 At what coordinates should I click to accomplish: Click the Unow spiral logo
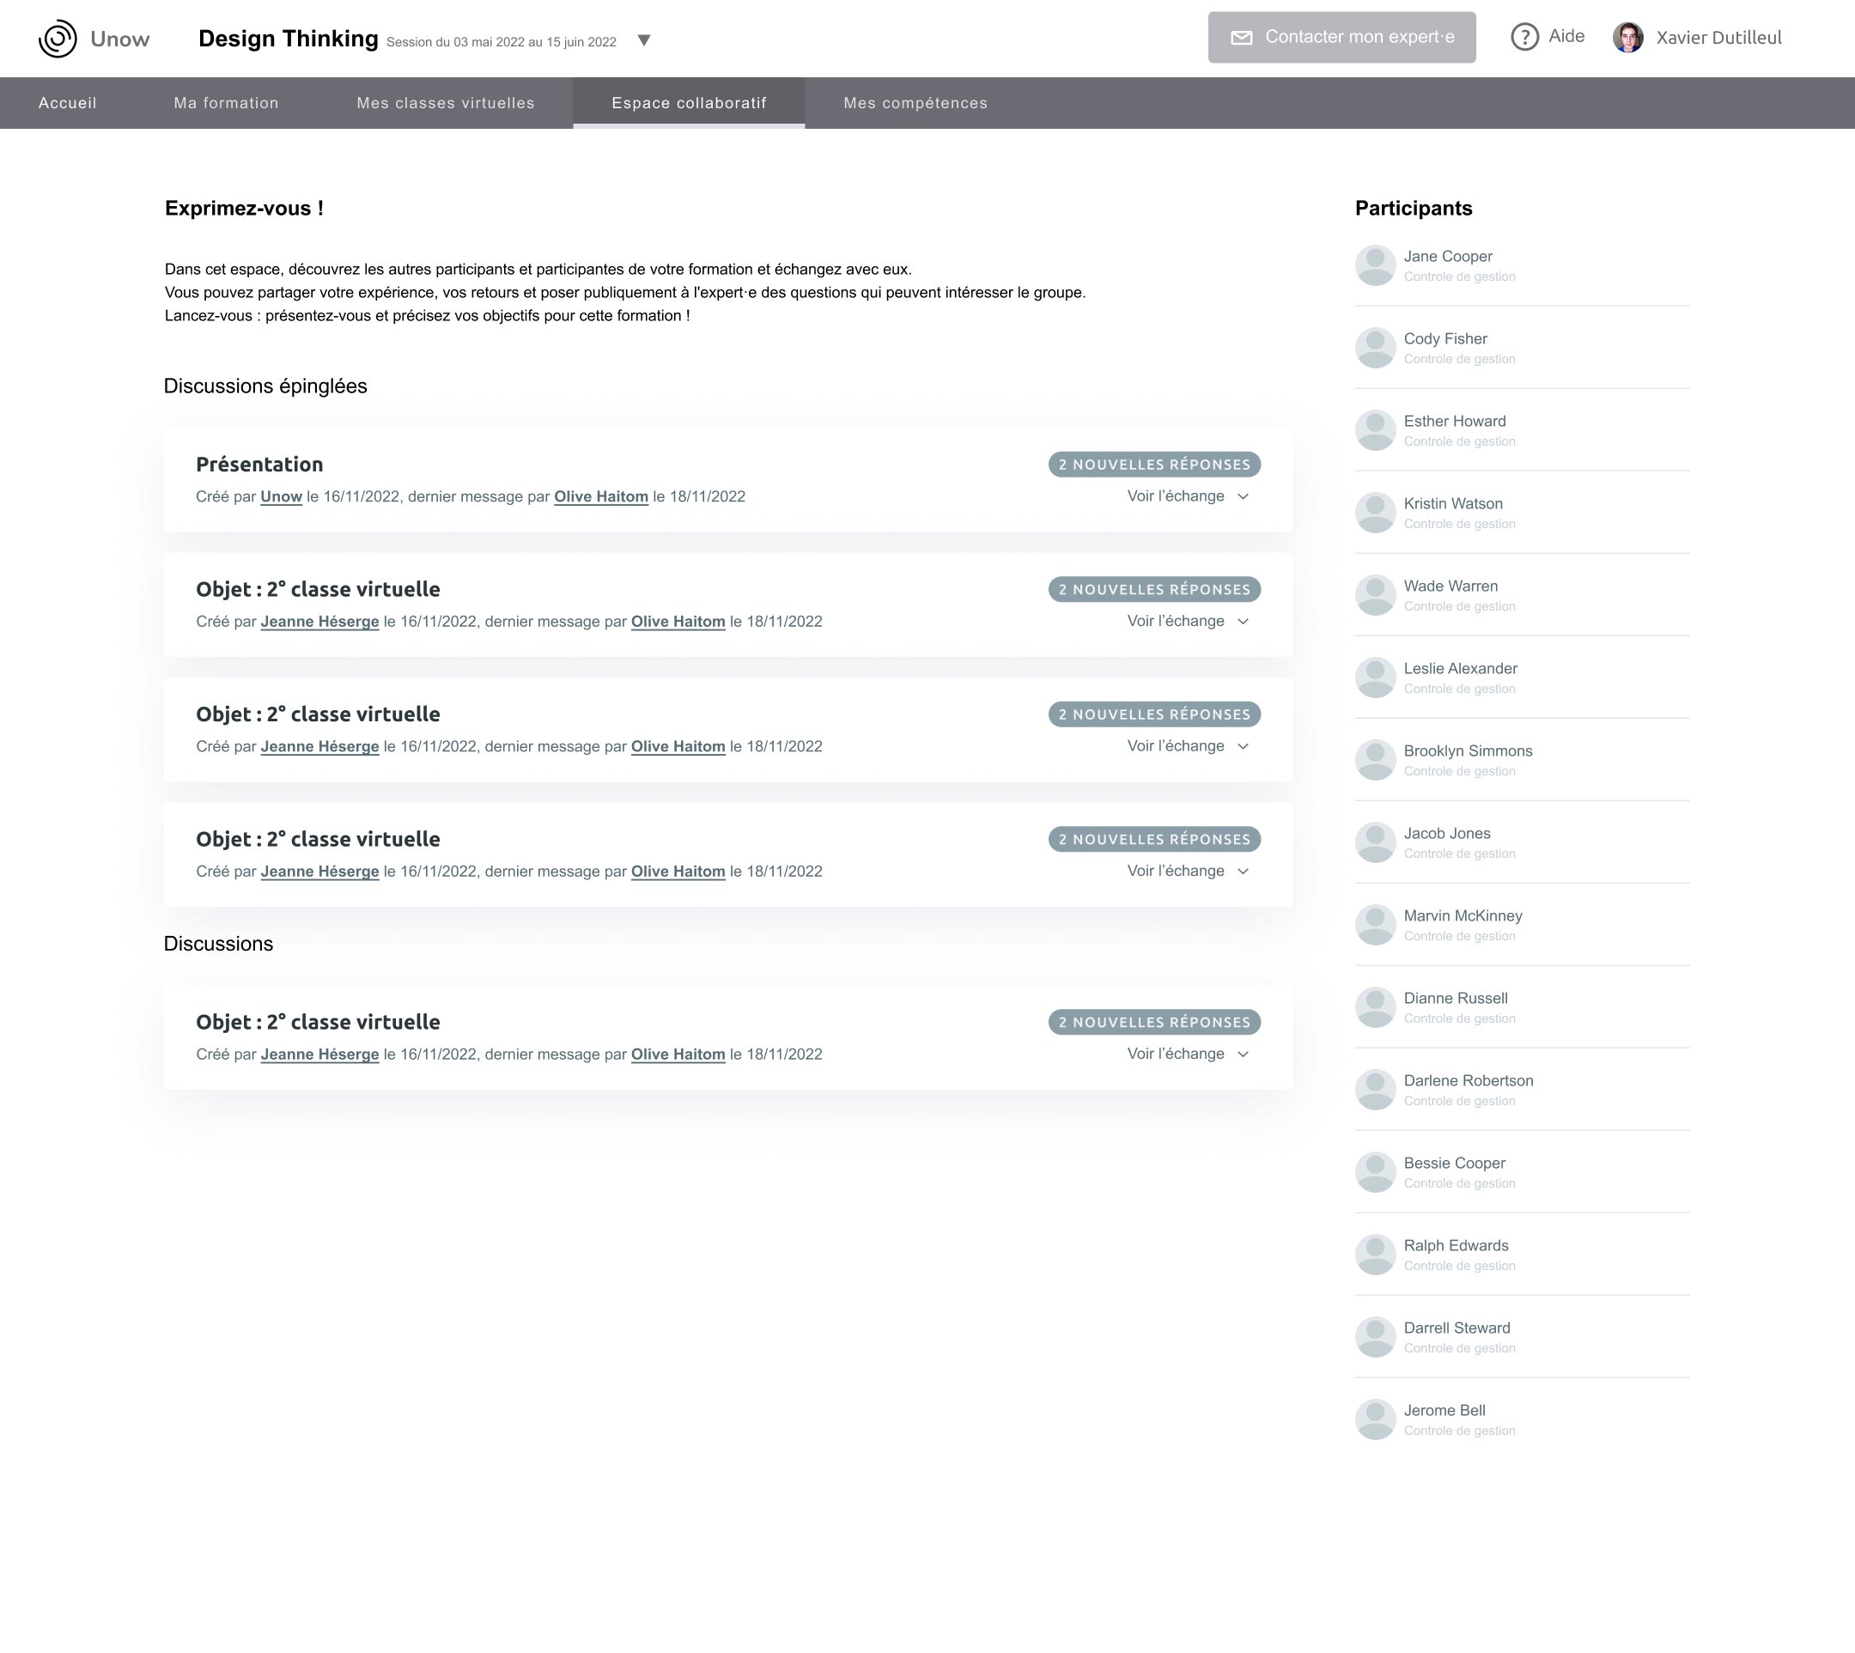pyautogui.click(x=58, y=39)
